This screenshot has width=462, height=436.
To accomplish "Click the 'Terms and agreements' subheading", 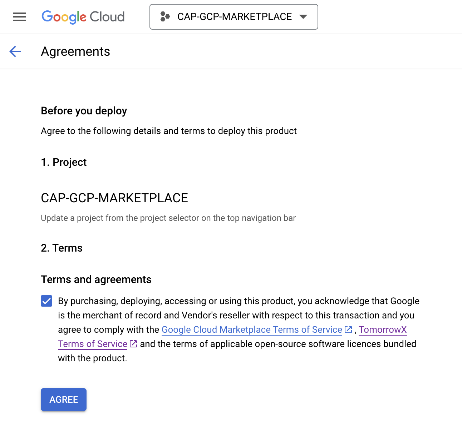I will pyautogui.click(x=96, y=279).
